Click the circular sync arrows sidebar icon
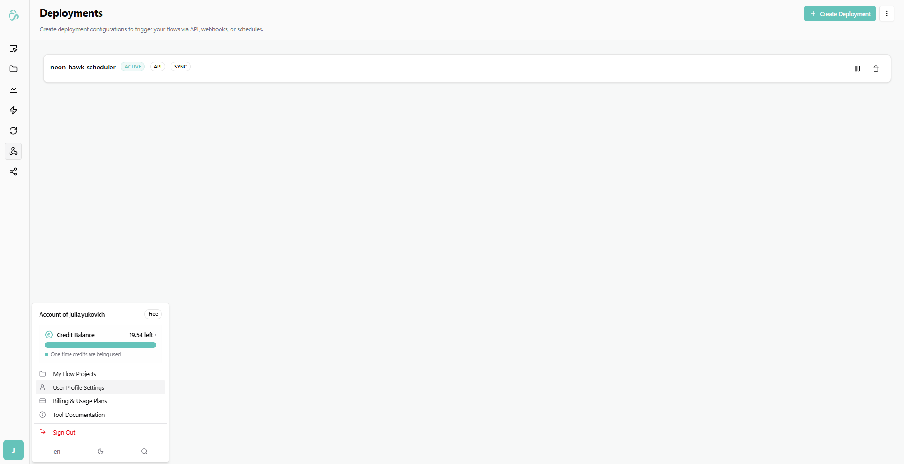904x464 pixels. (13, 131)
